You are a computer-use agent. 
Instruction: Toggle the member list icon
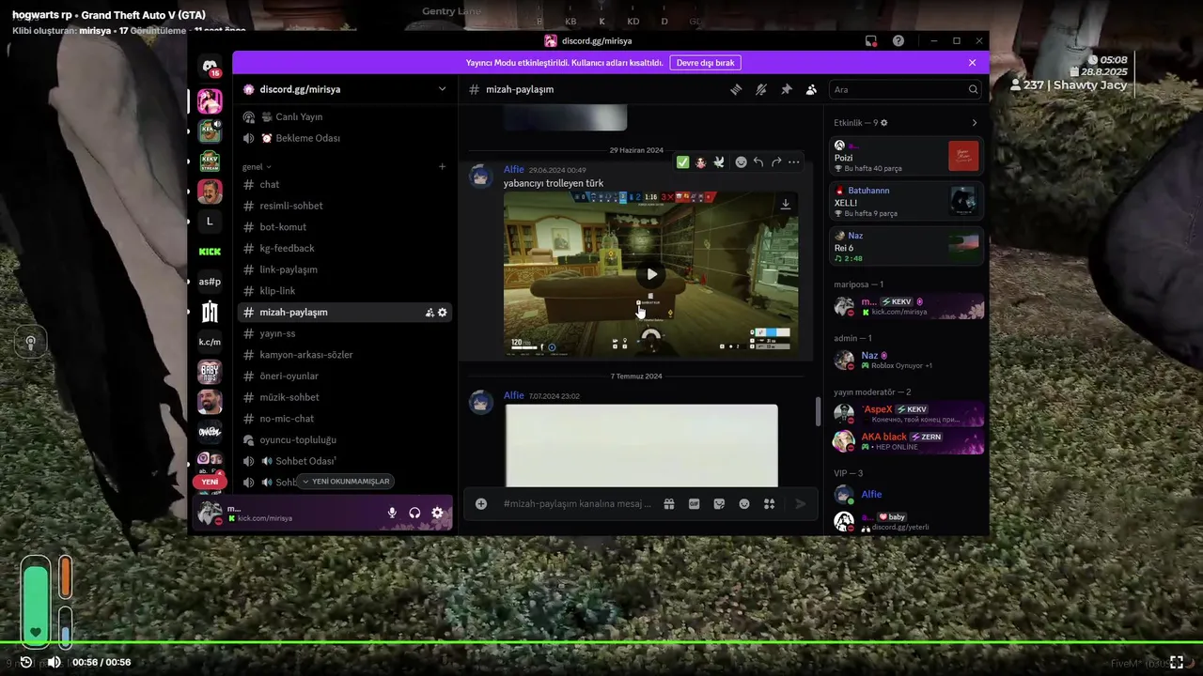click(x=811, y=89)
